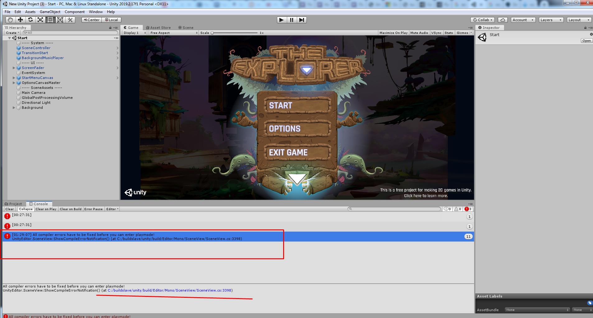Collapse the Start scene in Hierarchy
Screen dimensions: 593x318
click(x=9, y=38)
